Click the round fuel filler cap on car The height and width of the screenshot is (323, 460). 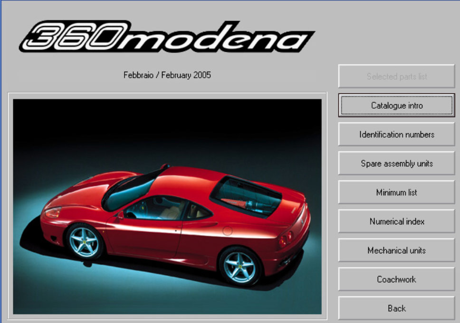tap(227, 231)
